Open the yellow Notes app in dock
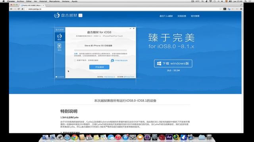 click(x=96, y=137)
